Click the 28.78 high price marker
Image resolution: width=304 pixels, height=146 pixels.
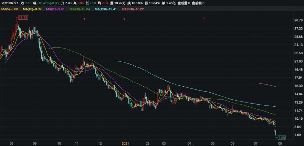point(23,18)
